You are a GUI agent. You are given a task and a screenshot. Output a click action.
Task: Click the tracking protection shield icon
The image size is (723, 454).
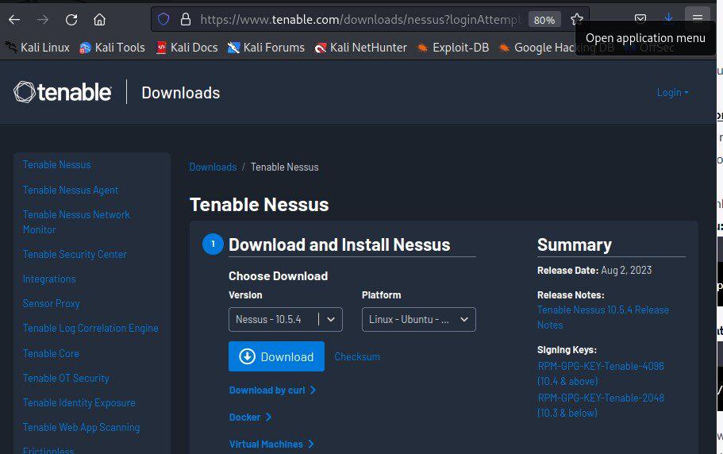coord(163,19)
